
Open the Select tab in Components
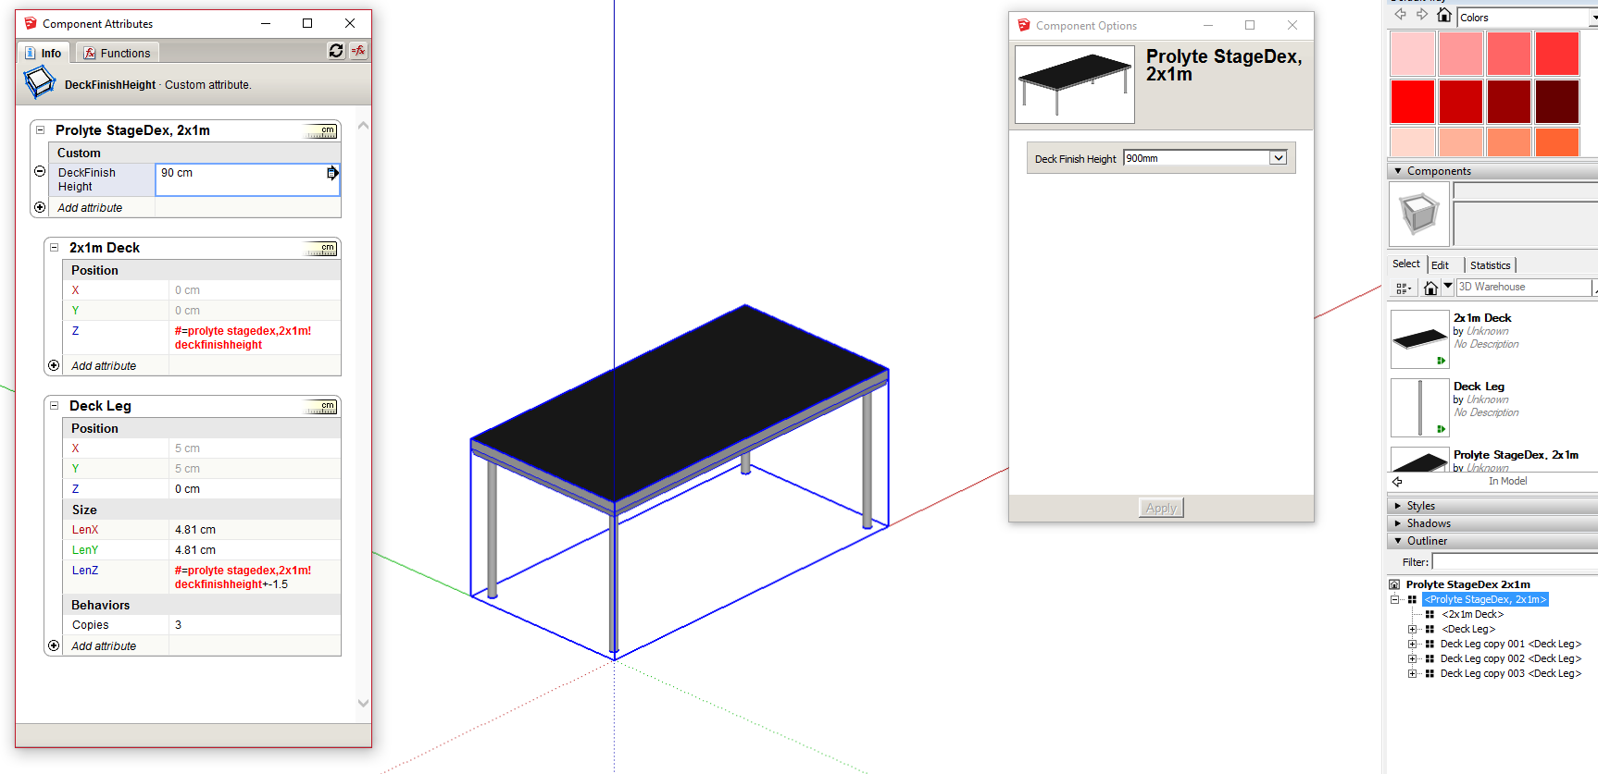1405,264
